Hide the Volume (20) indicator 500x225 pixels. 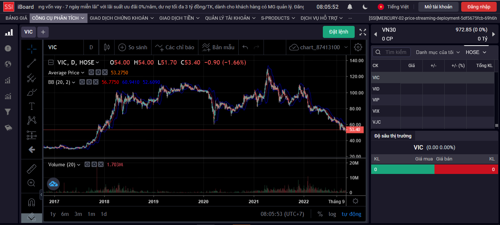(87, 164)
